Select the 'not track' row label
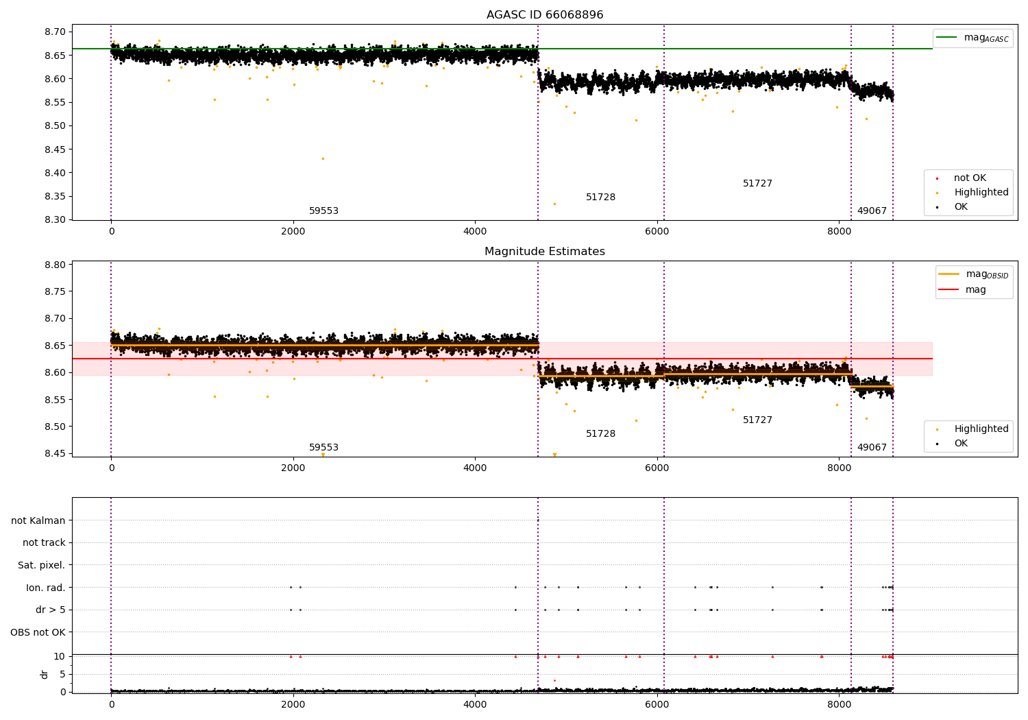This screenshot has height=720, width=1028. 44,543
